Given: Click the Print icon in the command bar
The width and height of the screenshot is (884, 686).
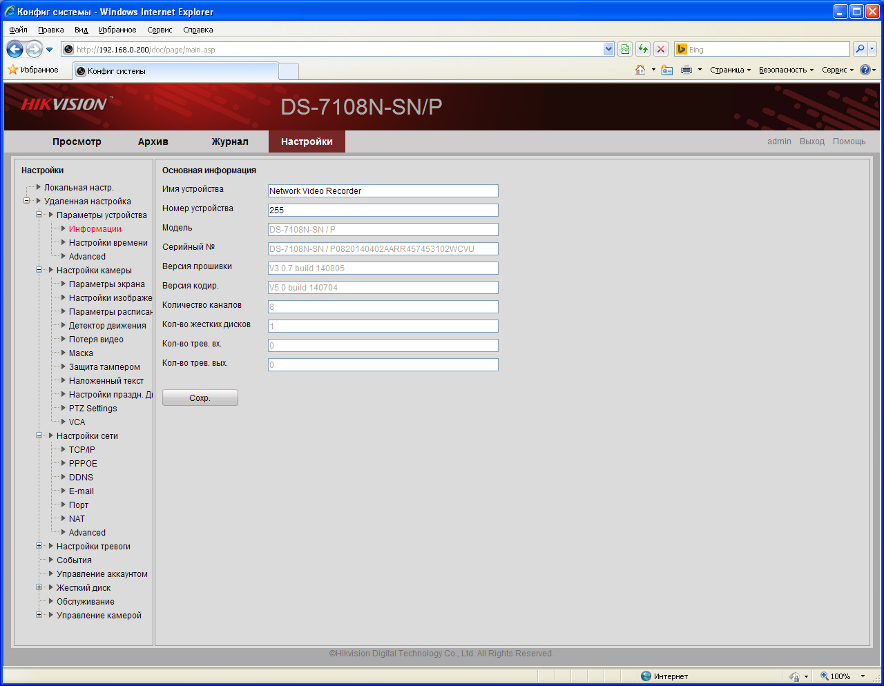Looking at the screenshot, I should click(x=686, y=70).
